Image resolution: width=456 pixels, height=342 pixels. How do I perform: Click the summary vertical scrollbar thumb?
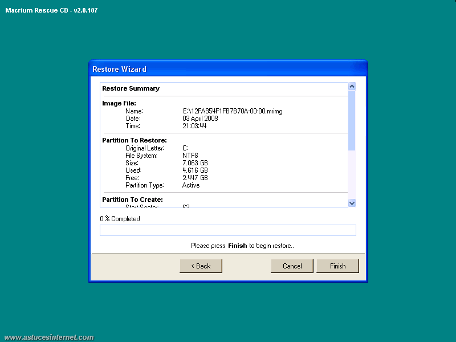pyautogui.click(x=352, y=120)
